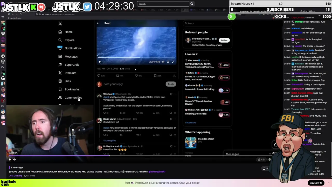Click the reply count icon on the main post
This screenshot has height=187, width=332.
coord(99,76)
